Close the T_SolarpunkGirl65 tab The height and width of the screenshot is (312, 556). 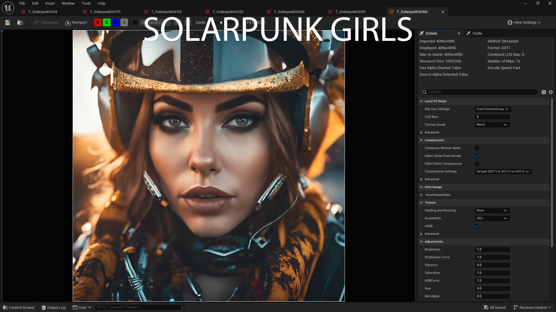point(443,12)
